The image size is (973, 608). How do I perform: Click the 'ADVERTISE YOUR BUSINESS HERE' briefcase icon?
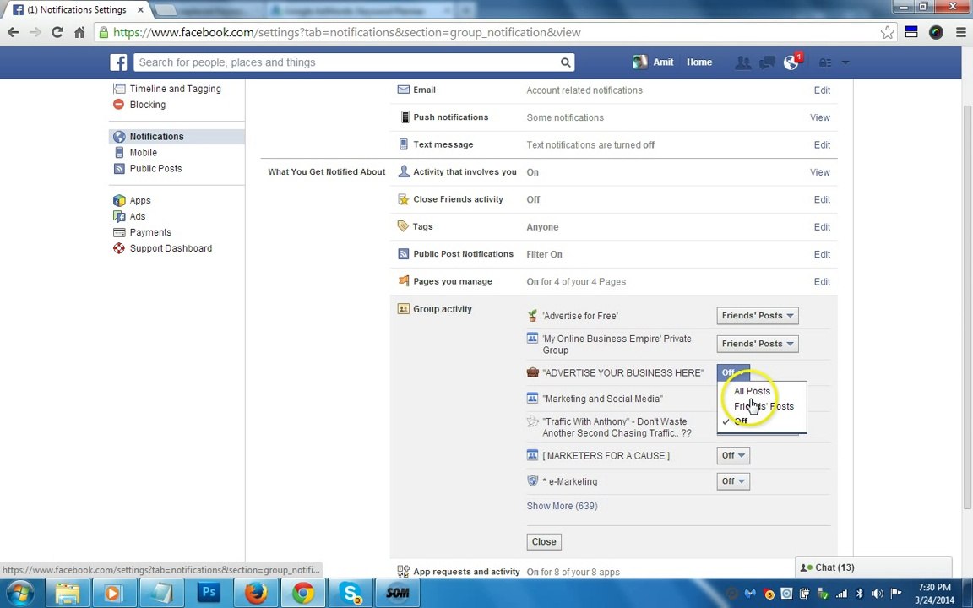pyautogui.click(x=532, y=372)
